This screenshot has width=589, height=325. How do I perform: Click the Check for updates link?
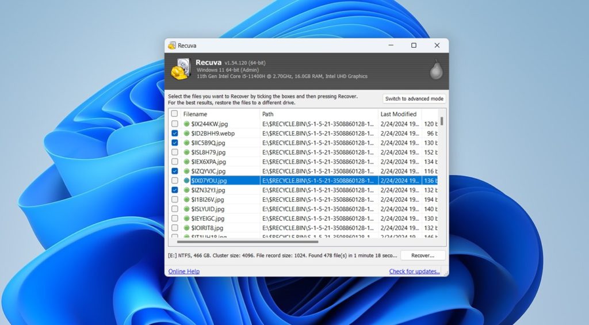coord(414,272)
